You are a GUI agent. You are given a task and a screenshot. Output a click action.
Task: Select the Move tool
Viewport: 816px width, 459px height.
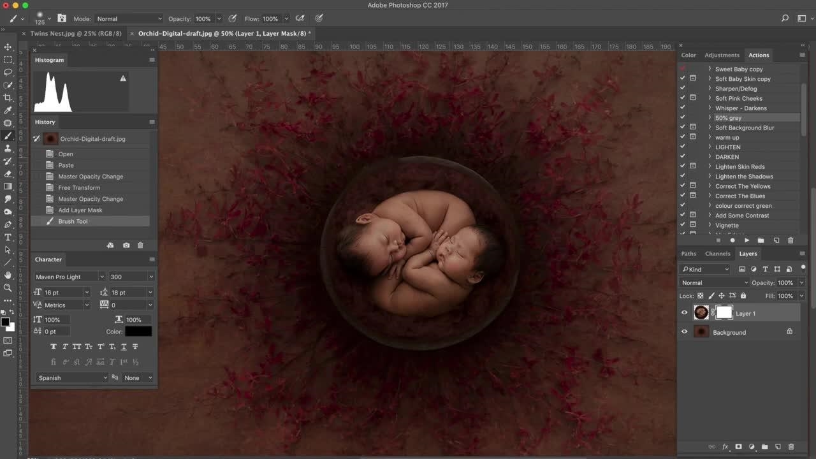(8, 47)
